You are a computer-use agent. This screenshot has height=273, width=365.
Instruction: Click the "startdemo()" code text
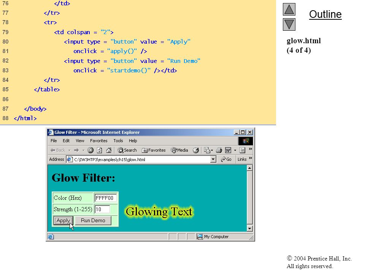coord(129,71)
